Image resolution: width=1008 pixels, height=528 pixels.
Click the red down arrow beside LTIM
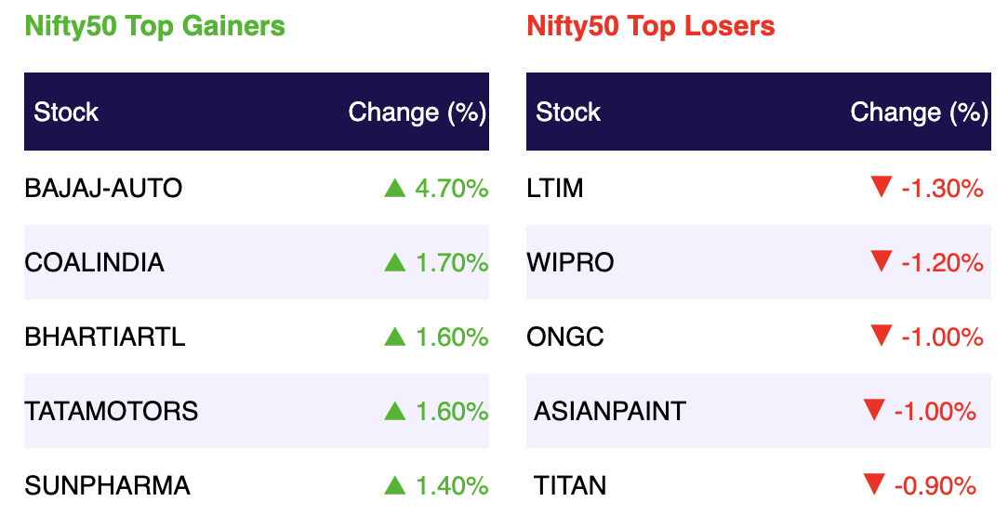tap(881, 187)
